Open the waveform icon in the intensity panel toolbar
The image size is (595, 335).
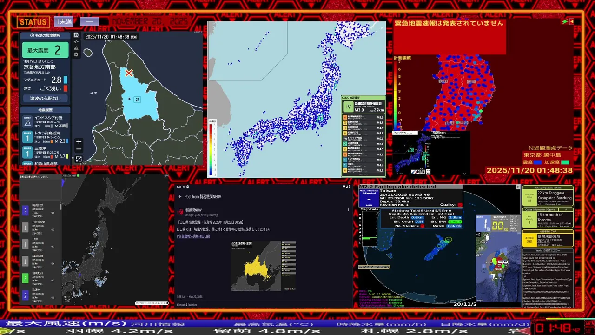click(76, 41)
